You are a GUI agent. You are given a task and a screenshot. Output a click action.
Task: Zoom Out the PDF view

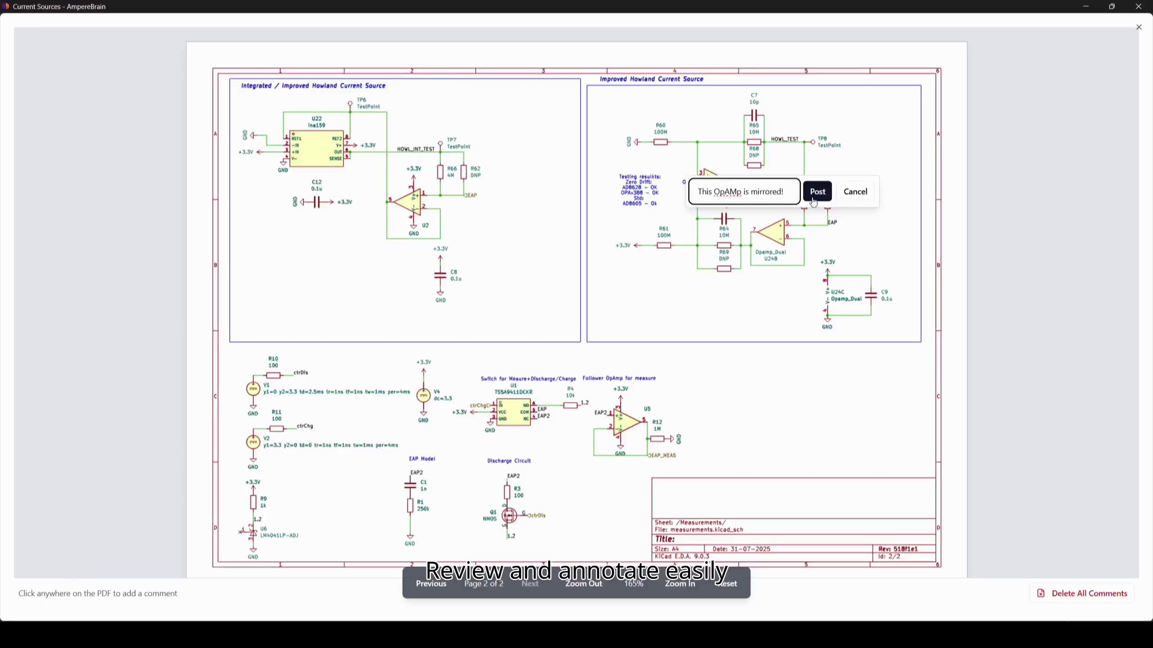pos(583,584)
